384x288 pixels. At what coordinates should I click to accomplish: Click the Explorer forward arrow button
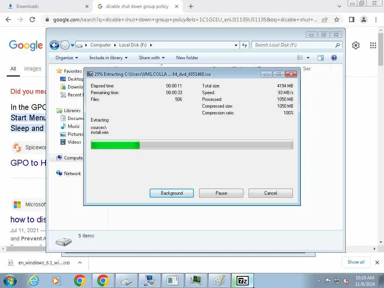click(65, 45)
